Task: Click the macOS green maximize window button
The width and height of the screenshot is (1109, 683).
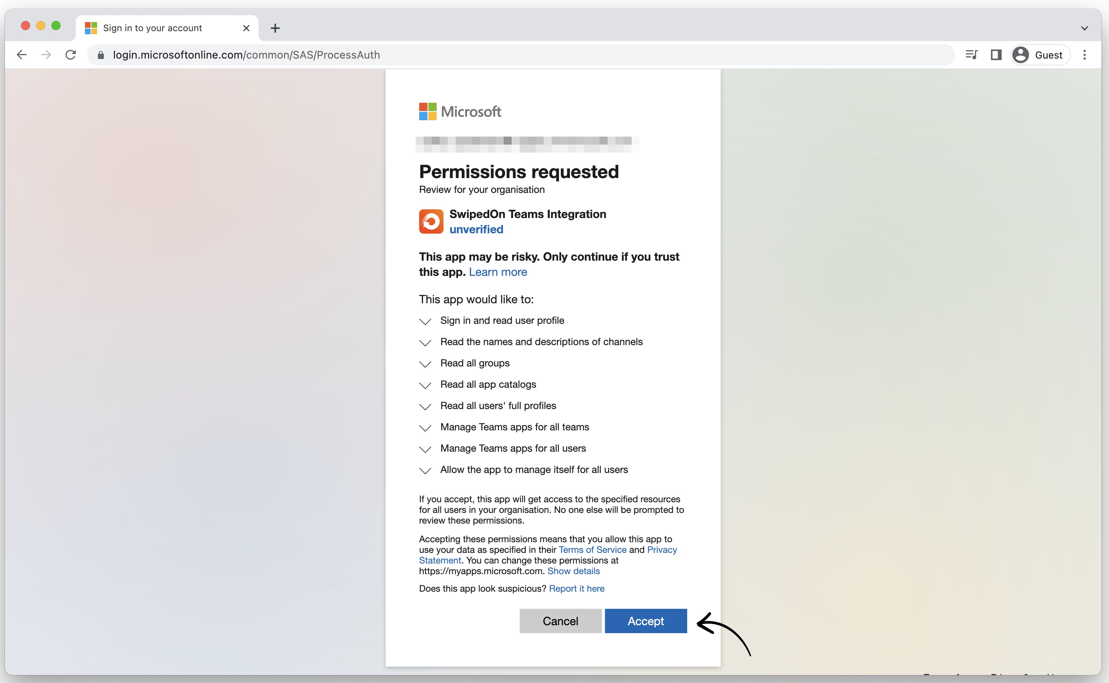Action: coord(56,26)
